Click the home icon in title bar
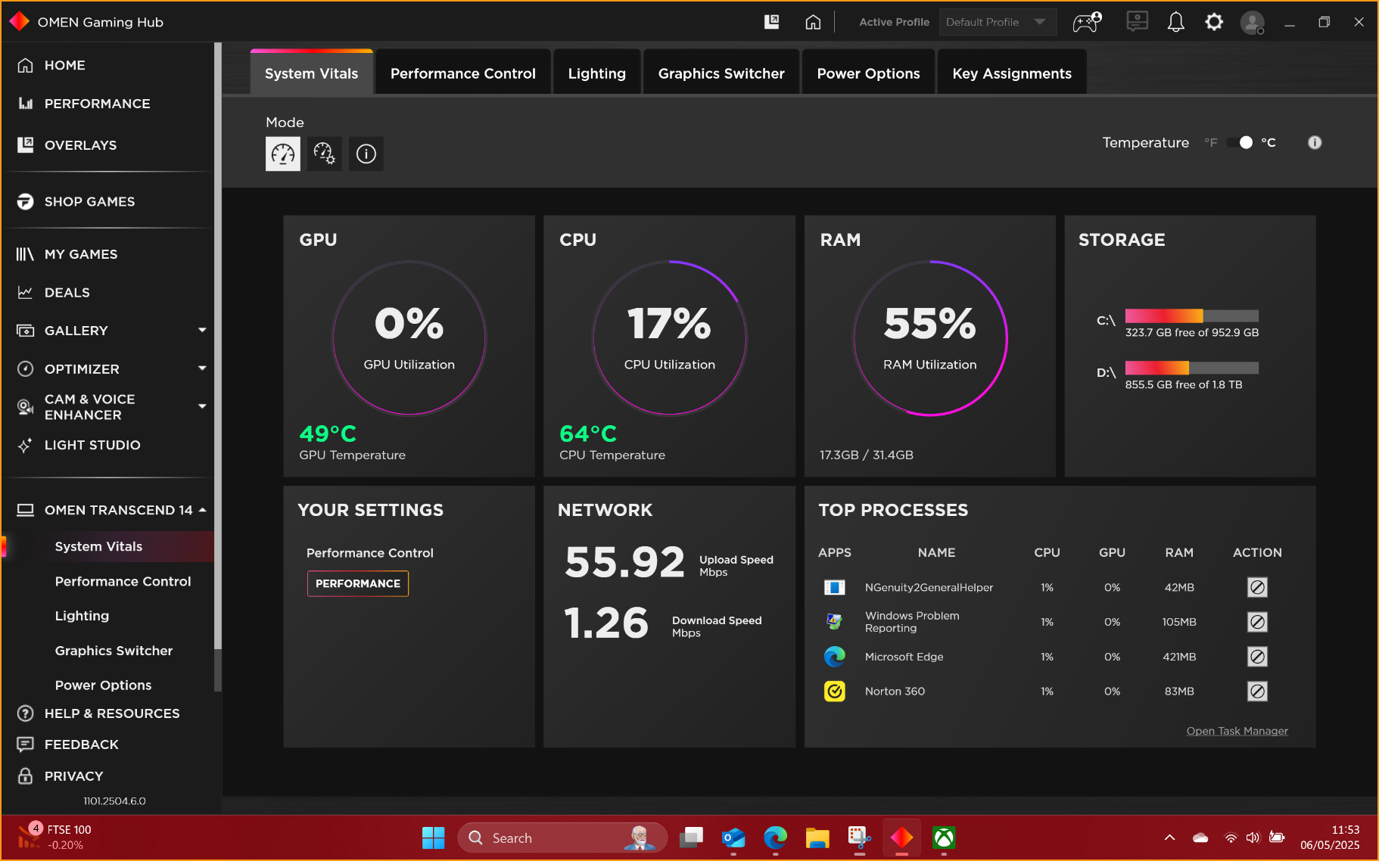This screenshot has width=1379, height=861. pos(813,23)
